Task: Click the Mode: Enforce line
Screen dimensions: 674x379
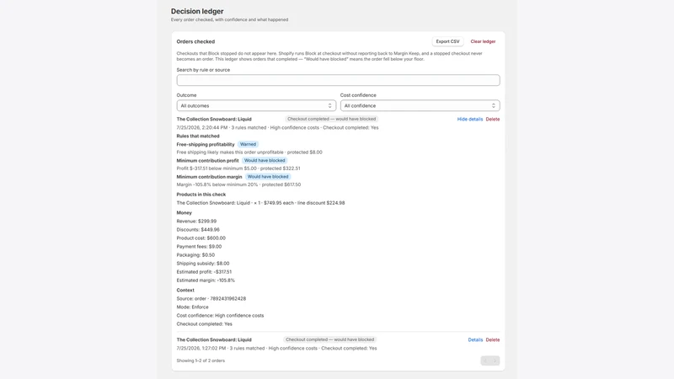Action: click(193, 307)
